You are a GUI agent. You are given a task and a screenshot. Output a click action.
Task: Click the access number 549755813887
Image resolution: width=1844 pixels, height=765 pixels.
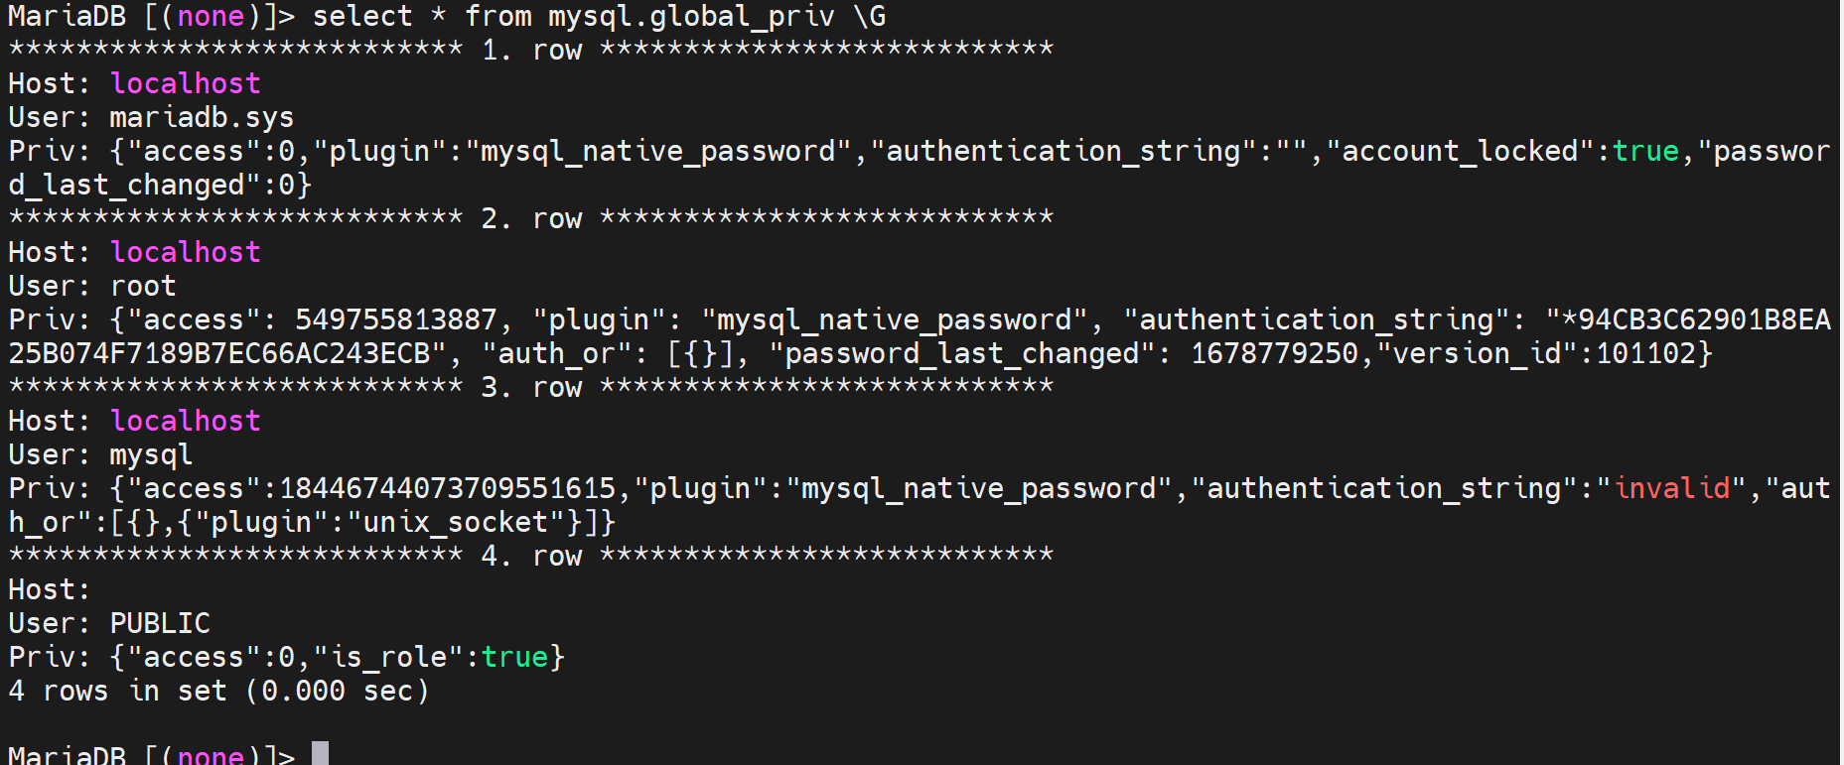pos(395,319)
